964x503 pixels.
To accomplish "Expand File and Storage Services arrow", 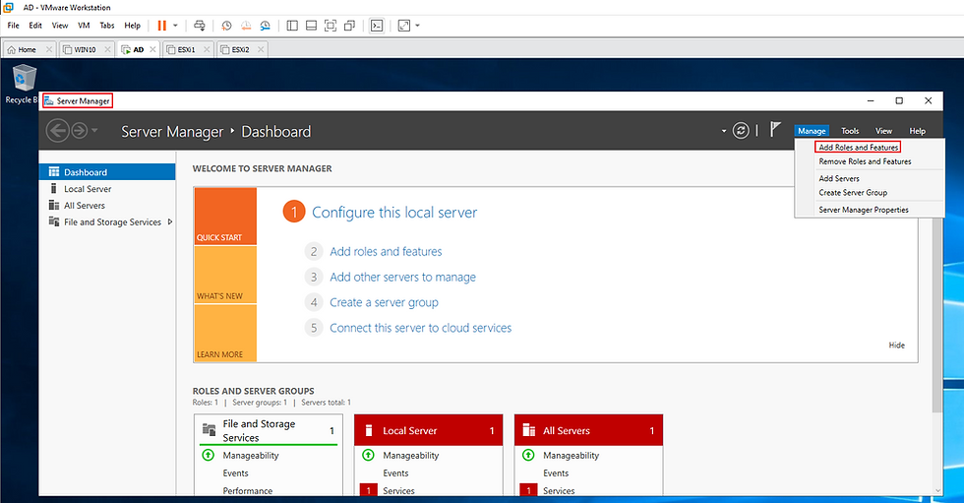I will point(169,222).
